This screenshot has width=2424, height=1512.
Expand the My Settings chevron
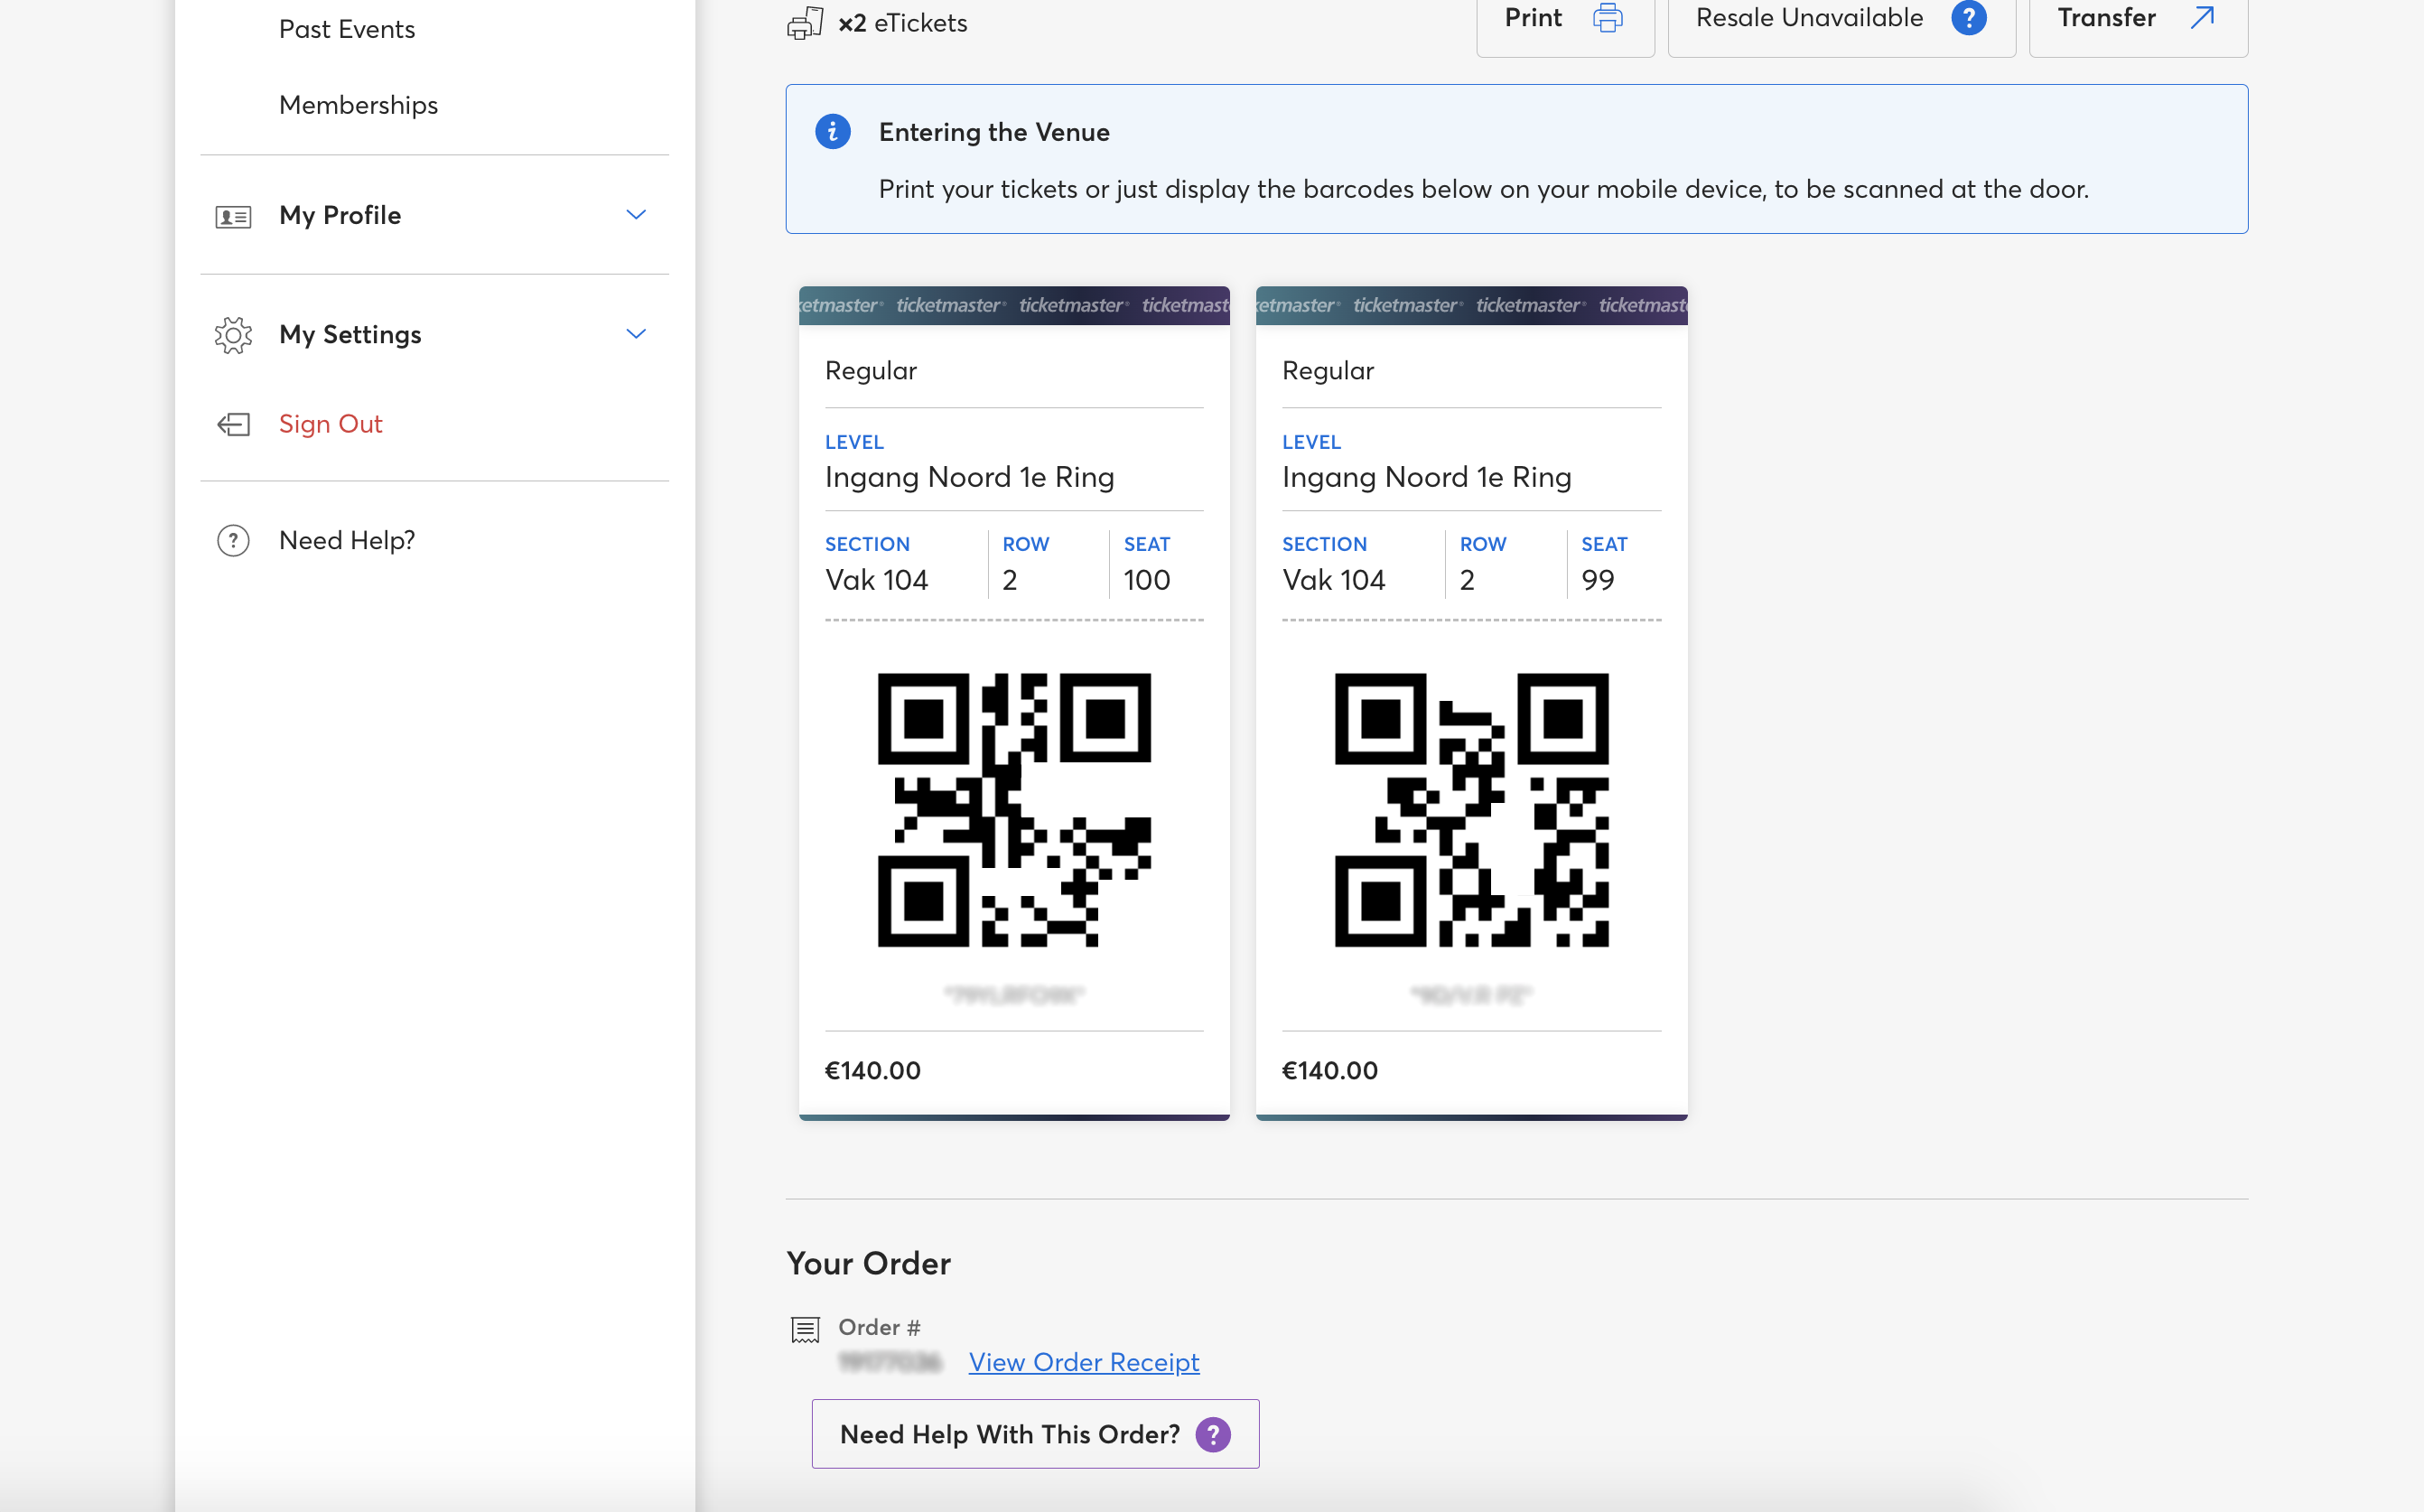[636, 334]
